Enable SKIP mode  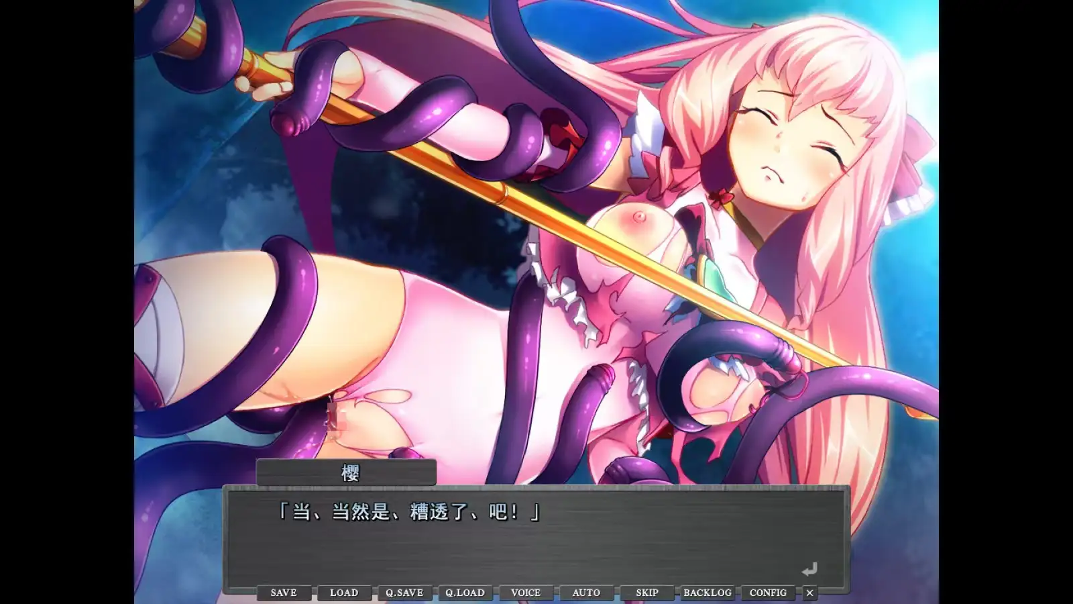pos(647,593)
